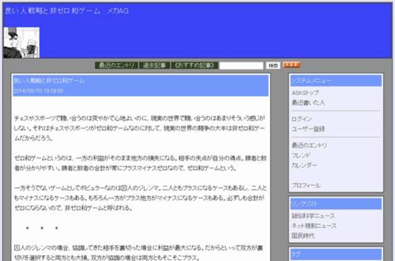Open the カレンダー sidebar link
The height and width of the screenshot is (261, 395).
click(304, 165)
